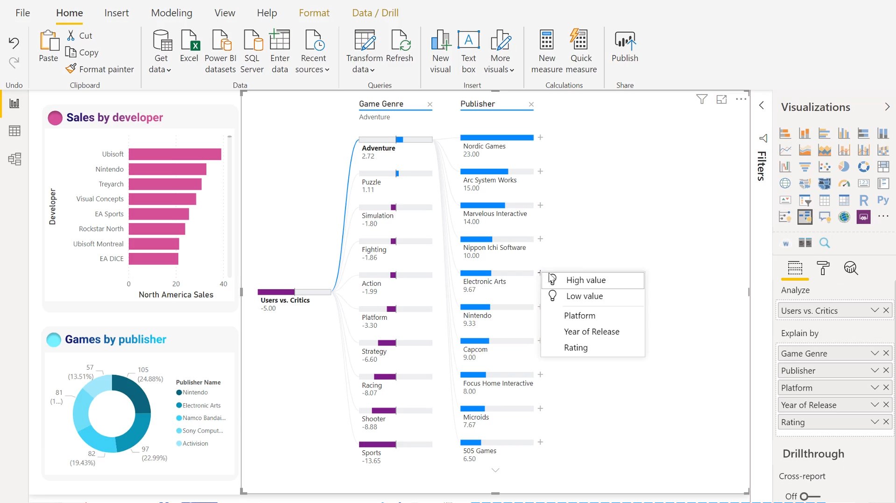Click the Adventure node bar
This screenshot has width=896, height=503.
(395, 139)
